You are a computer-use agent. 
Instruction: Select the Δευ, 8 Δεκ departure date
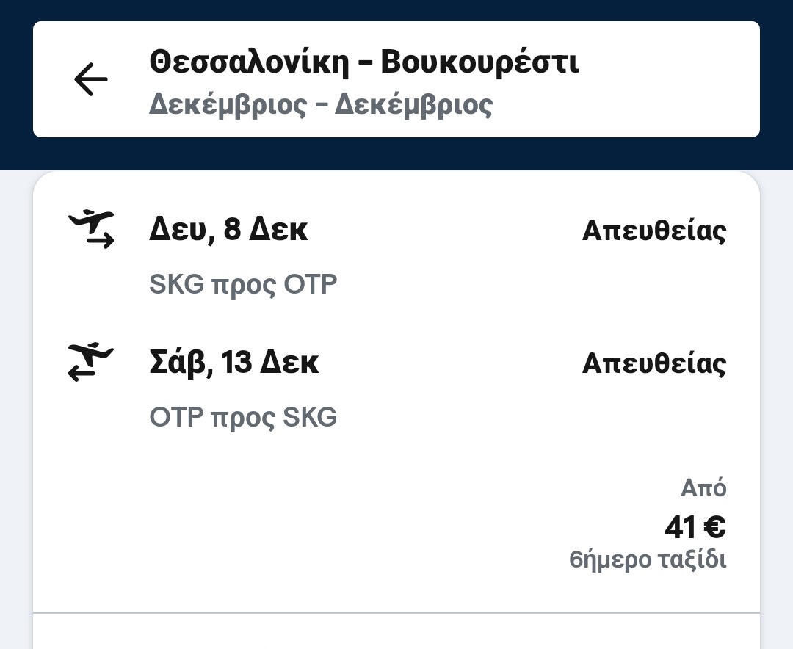click(228, 230)
